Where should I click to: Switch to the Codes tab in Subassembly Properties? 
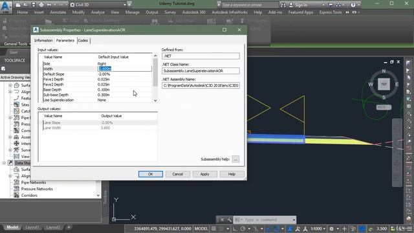[83, 40]
